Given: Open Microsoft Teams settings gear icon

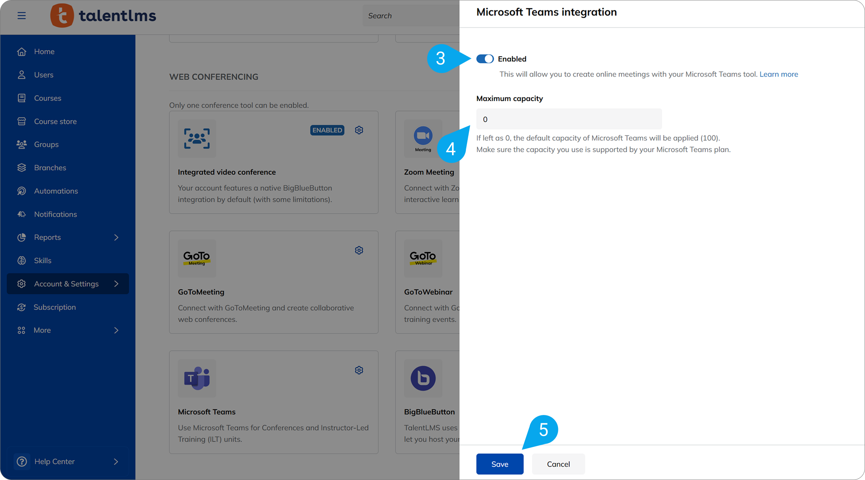Looking at the screenshot, I should pyautogui.click(x=359, y=370).
